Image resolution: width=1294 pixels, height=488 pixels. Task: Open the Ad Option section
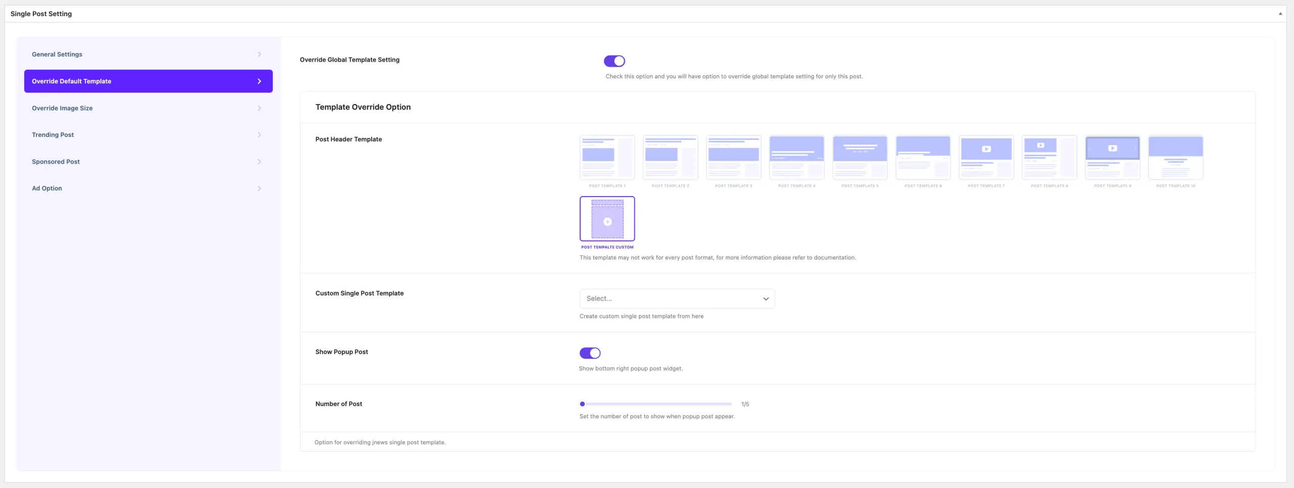[x=47, y=188]
